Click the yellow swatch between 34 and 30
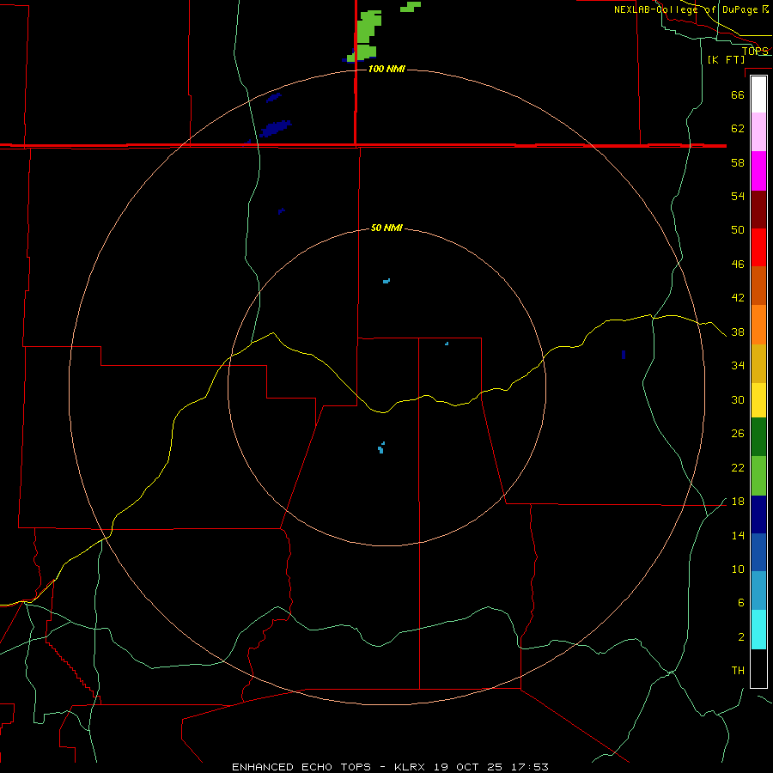Image resolution: width=773 pixels, height=773 pixels. tap(758, 400)
